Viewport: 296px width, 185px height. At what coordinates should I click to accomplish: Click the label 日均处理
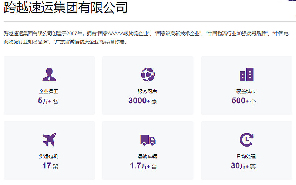246,157
